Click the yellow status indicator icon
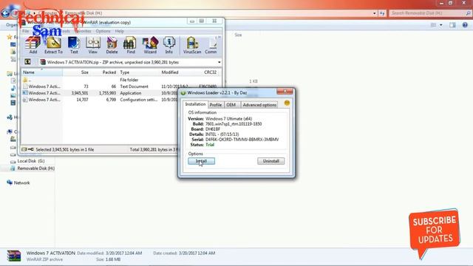Viewport: 473px width, 266px height. (x=287, y=103)
